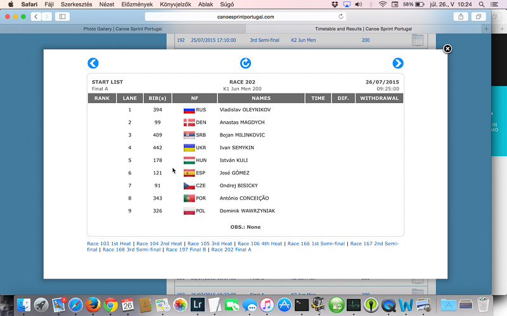Screen dimensions: 507x316
Task: Reload the page from the address bar
Action: point(342,16)
